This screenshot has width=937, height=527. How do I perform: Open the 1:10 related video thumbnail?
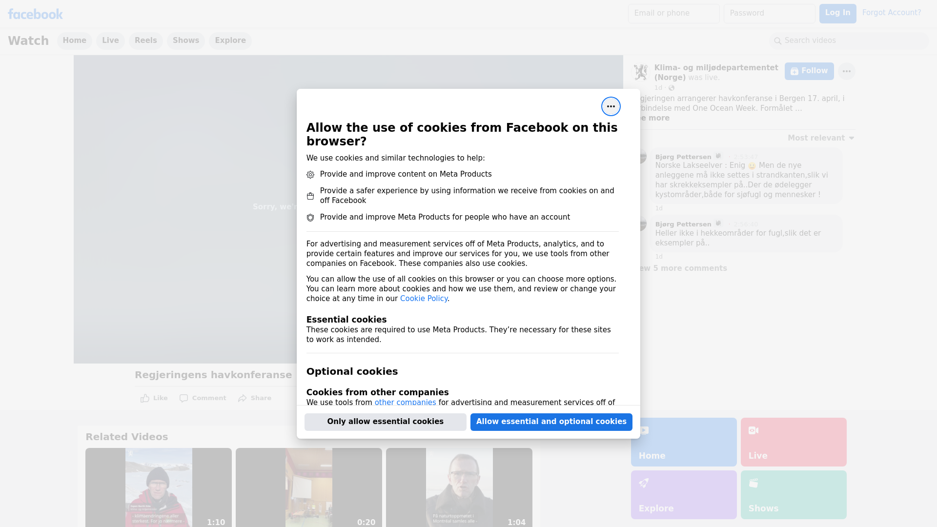tap(159, 487)
